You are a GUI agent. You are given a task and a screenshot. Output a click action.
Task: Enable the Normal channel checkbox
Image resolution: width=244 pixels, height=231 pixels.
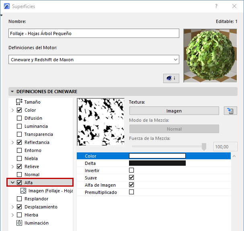[x=19, y=175]
